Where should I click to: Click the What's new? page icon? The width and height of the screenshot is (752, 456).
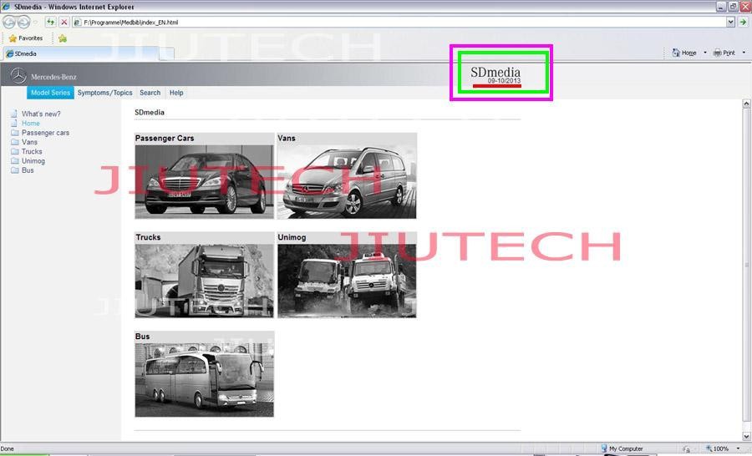click(x=14, y=114)
